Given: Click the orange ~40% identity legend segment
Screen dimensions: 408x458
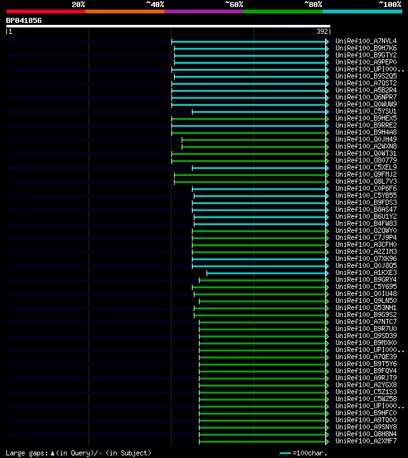Looking at the screenshot, I should tap(125, 11).
